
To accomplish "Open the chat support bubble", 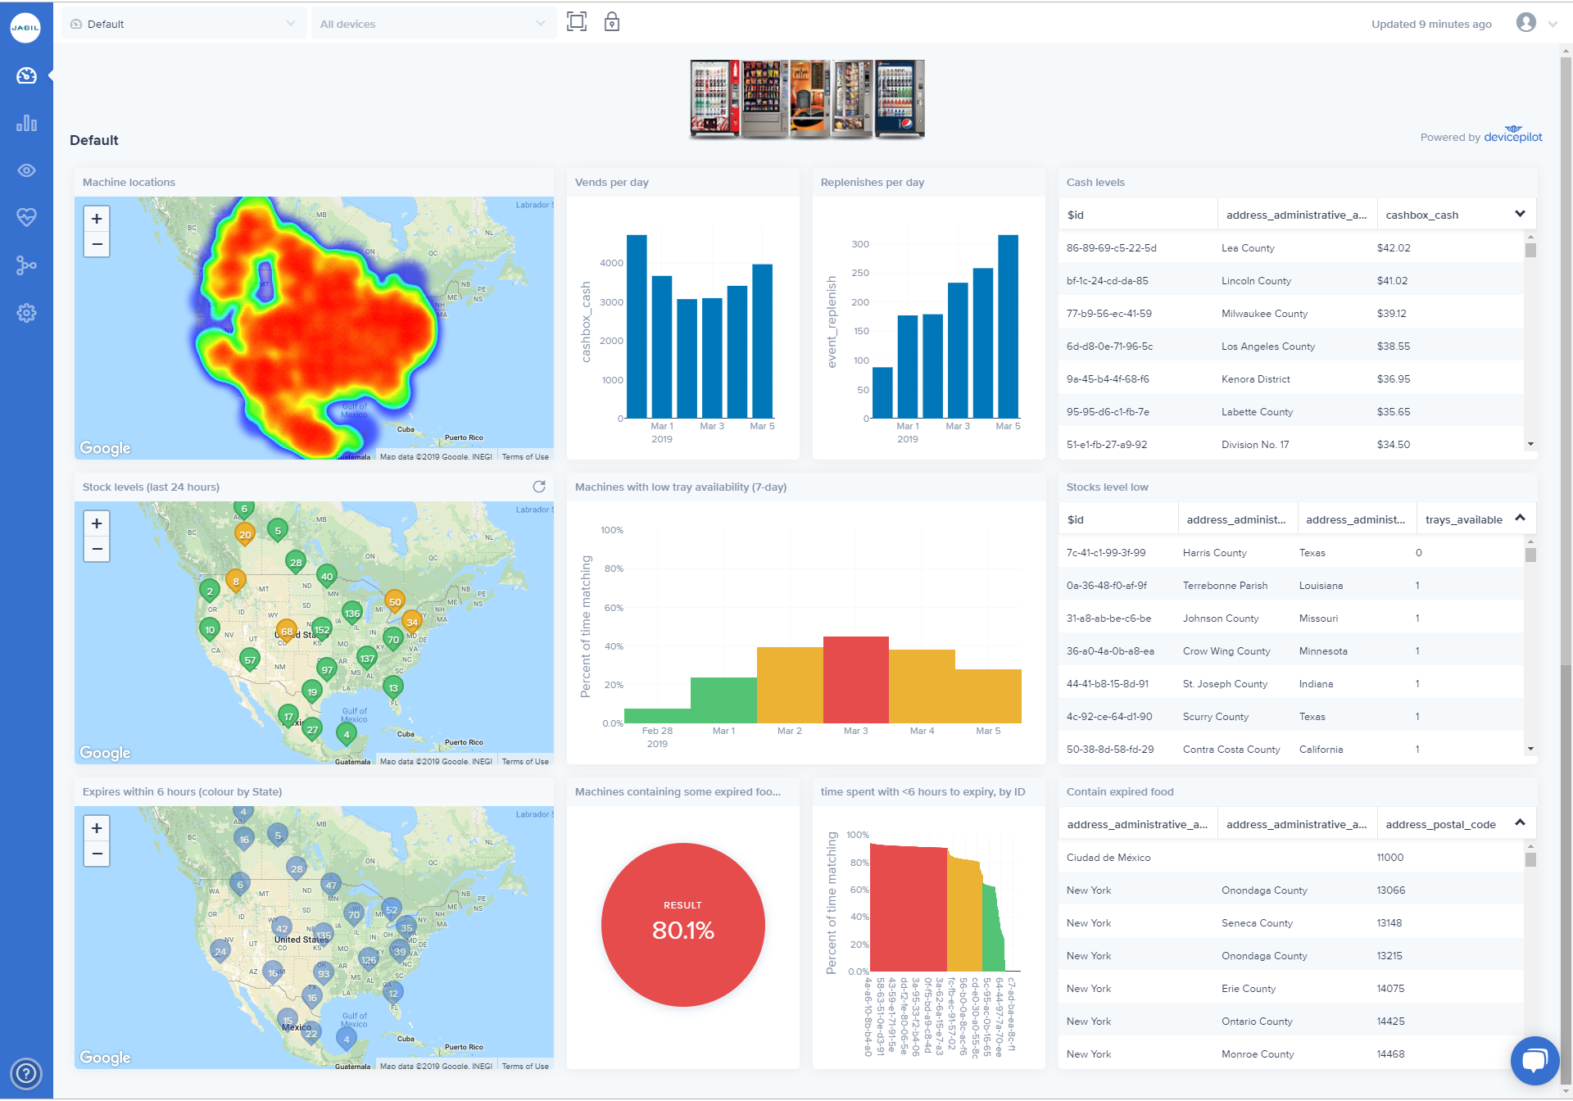I will pos(1534,1060).
